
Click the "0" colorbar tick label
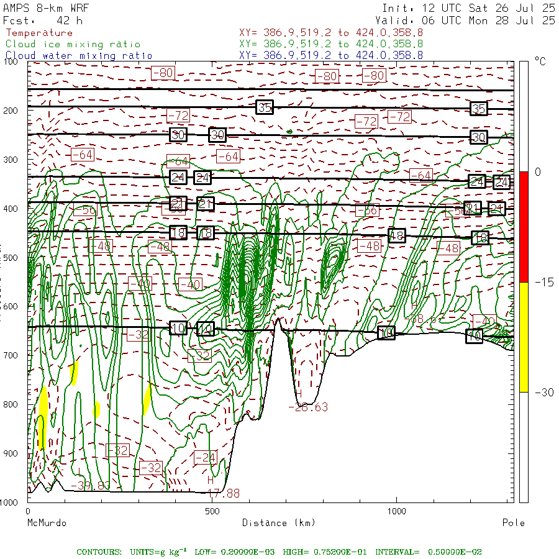(x=538, y=172)
